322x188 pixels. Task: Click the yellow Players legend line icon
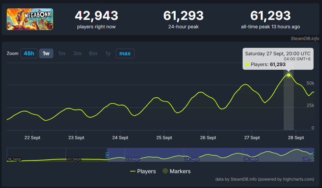click(133, 171)
